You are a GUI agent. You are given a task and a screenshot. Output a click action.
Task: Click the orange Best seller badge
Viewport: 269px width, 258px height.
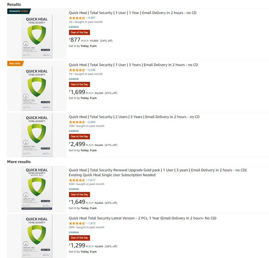click(x=15, y=63)
